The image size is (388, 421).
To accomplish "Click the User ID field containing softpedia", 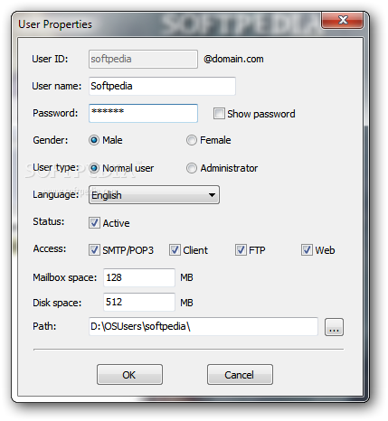I will [143, 59].
